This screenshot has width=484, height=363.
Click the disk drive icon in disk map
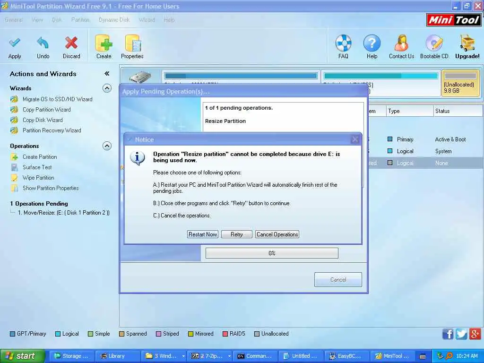(140, 77)
